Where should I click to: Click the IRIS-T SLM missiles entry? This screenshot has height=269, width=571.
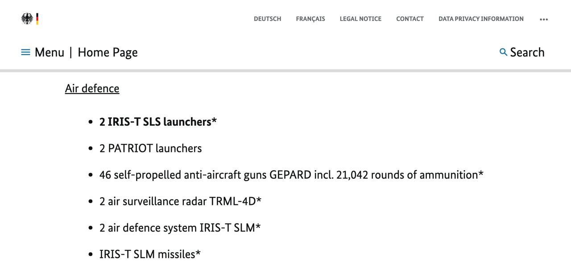tap(150, 254)
